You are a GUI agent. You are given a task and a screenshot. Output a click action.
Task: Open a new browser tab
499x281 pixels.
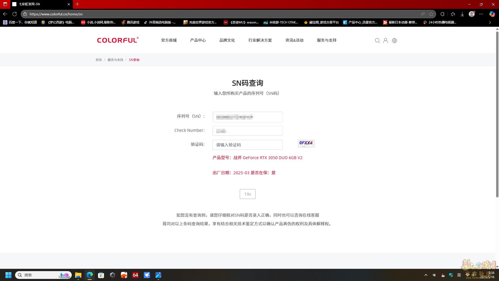(x=77, y=4)
